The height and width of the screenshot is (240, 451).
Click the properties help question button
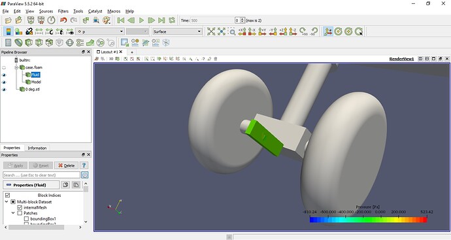click(x=84, y=165)
